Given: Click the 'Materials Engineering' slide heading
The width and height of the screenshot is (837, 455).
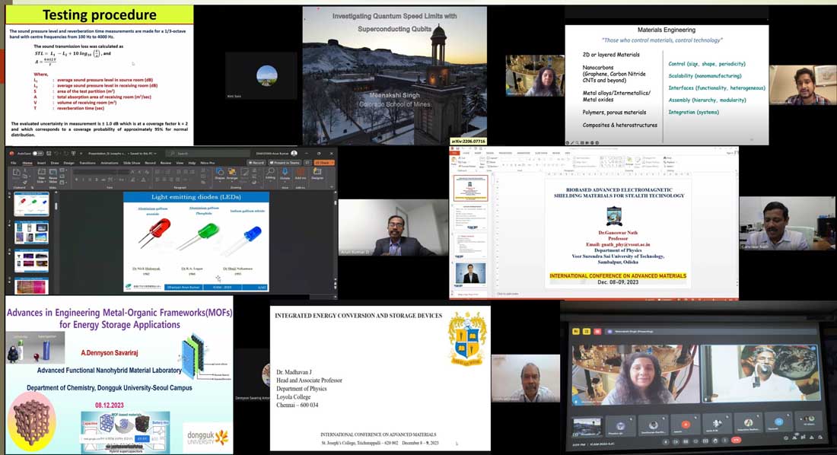Looking at the screenshot, I should pyautogui.click(x=667, y=30).
